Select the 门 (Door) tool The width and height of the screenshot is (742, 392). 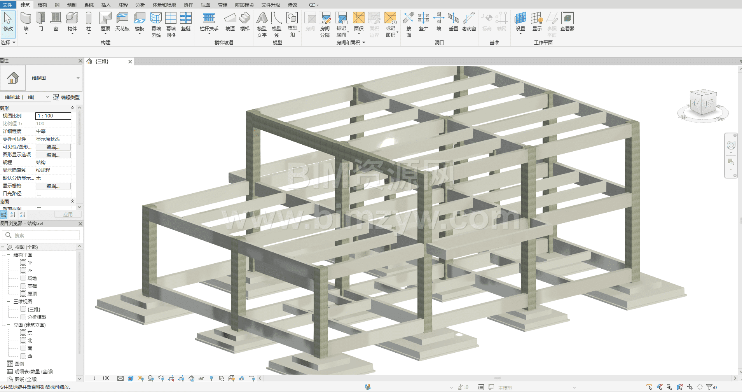pyautogui.click(x=41, y=18)
